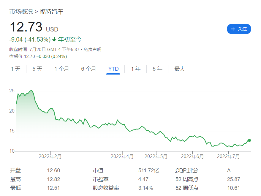
Task: Click the 10 y-axis label
Action: click(12, 151)
